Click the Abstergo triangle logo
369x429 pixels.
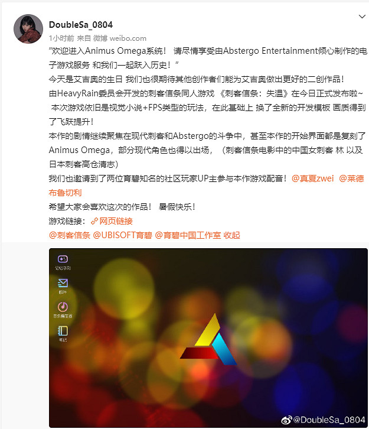pyautogui.click(x=208, y=339)
